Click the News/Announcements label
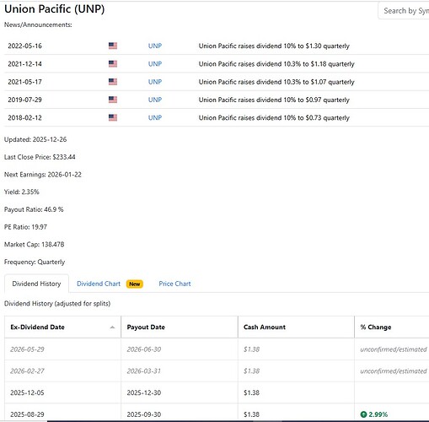The image size is (429, 422). [38, 24]
